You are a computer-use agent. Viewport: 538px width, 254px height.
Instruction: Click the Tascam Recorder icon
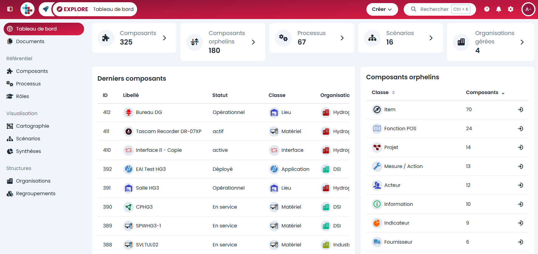(x=128, y=131)
